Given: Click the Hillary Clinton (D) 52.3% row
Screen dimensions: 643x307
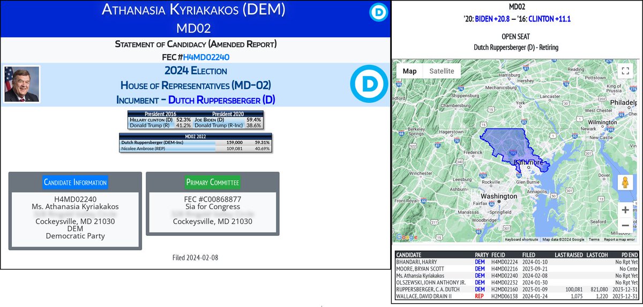Looking at the screenshot, I should pyautogui.click(x=160, y=120).
